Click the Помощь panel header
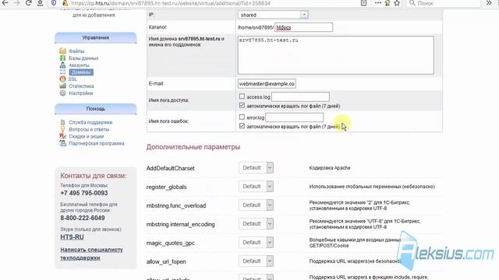Viewport: 499px width, 280px height. pos(95,109)
